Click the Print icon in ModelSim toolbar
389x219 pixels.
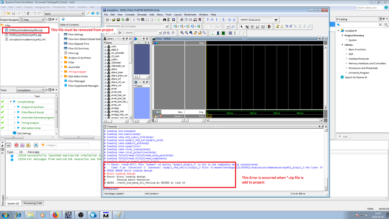point(127,19)
